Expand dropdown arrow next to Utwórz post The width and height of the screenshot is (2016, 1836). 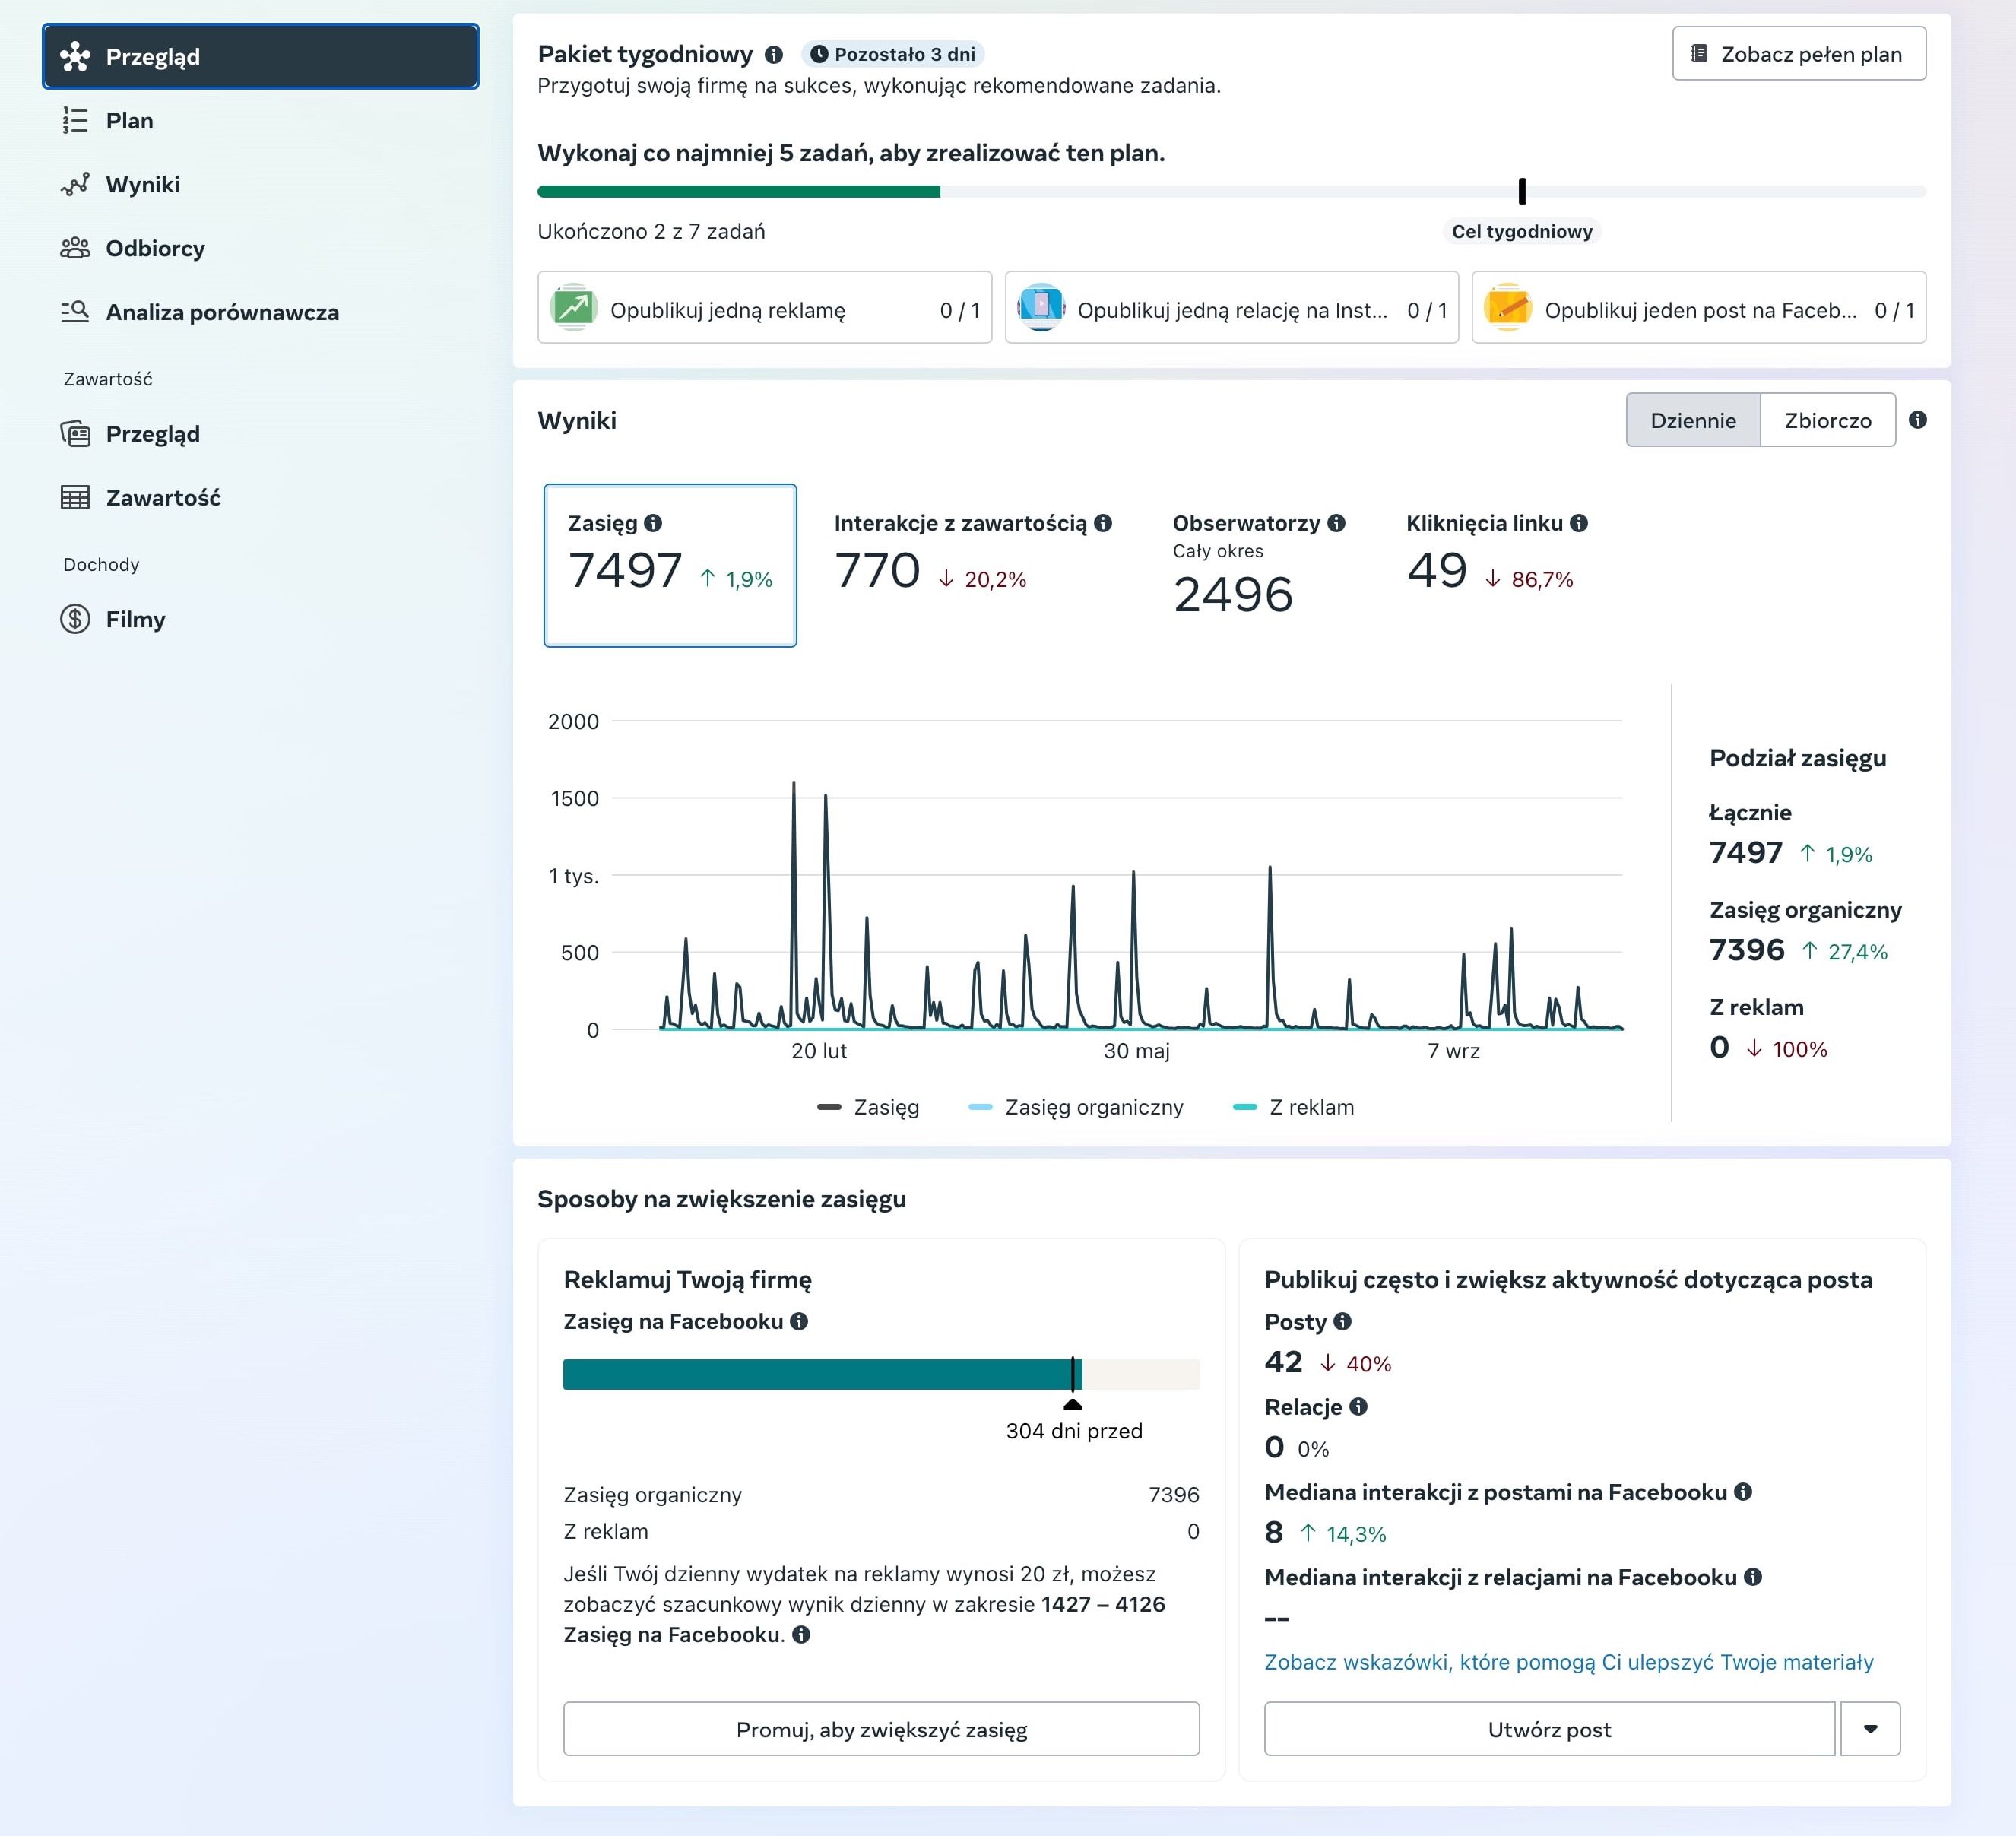coord(1870,1729)
